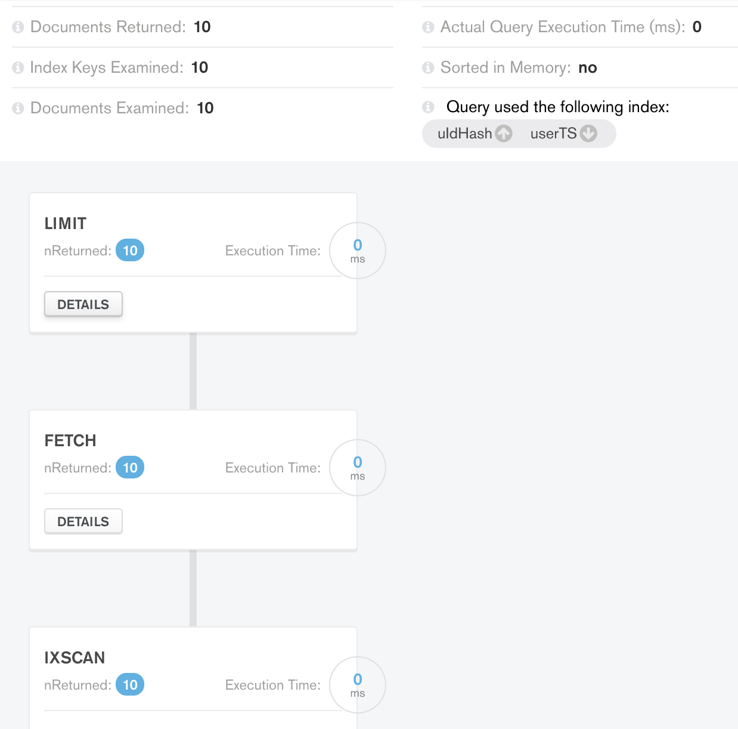Click nReturned badge in IXSCAN stage
Image resolution: width=738 pixels, height=729 pixels.
pos(130,685)
